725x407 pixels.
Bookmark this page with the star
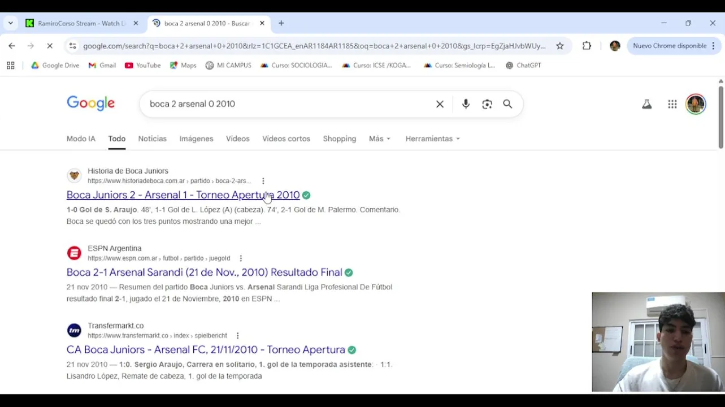pyautogui.click(x=560, y=46)
